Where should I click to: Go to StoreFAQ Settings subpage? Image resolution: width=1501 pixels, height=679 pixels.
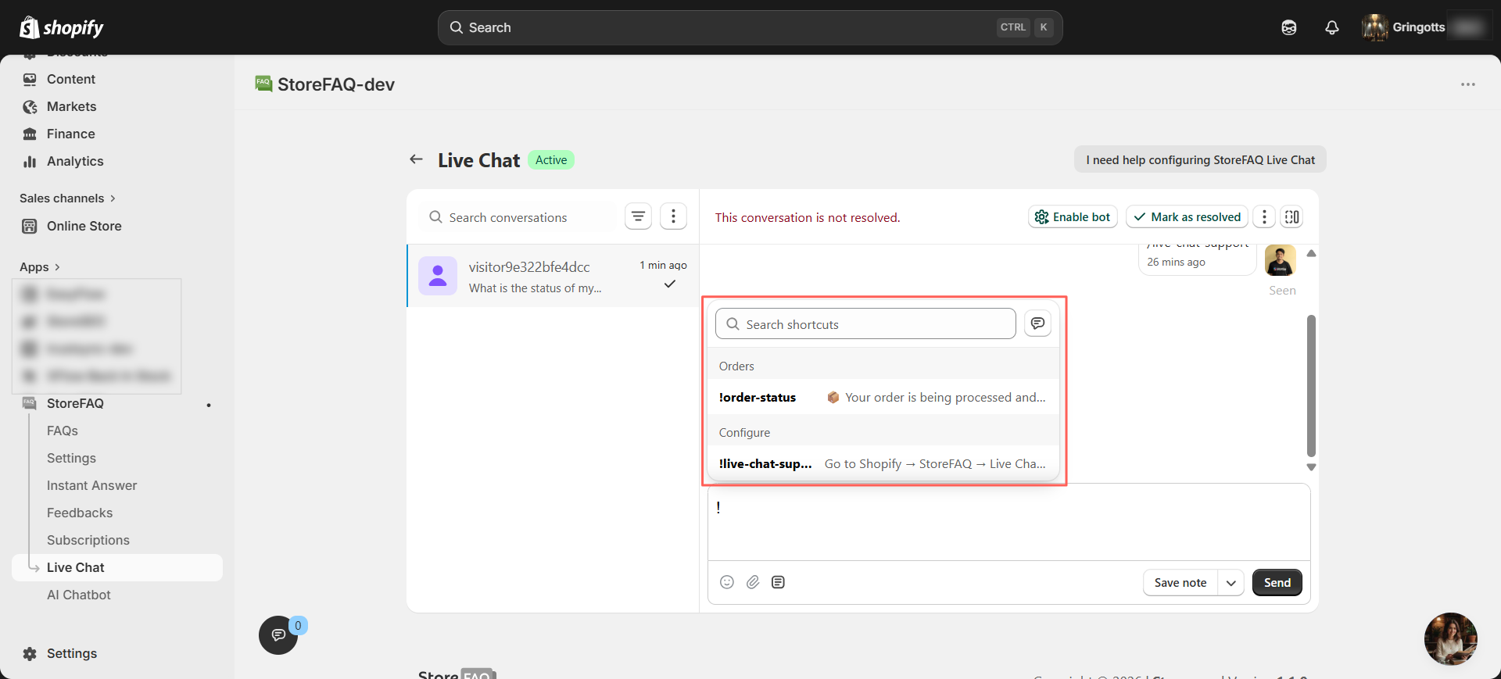pyautogui.click(x=71, y=458)
